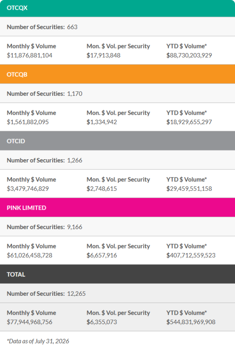Viewport: 235px width, 346px height.
Task: Click OTCQX monthly volume $11,876,881,104
Action: coord(30,55)
